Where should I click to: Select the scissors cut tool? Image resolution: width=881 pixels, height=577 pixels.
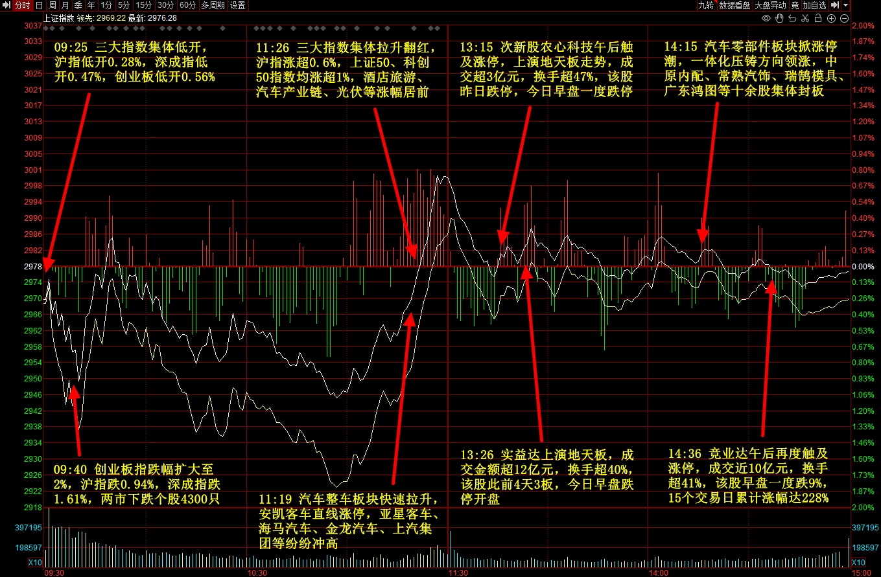point(805,18)
